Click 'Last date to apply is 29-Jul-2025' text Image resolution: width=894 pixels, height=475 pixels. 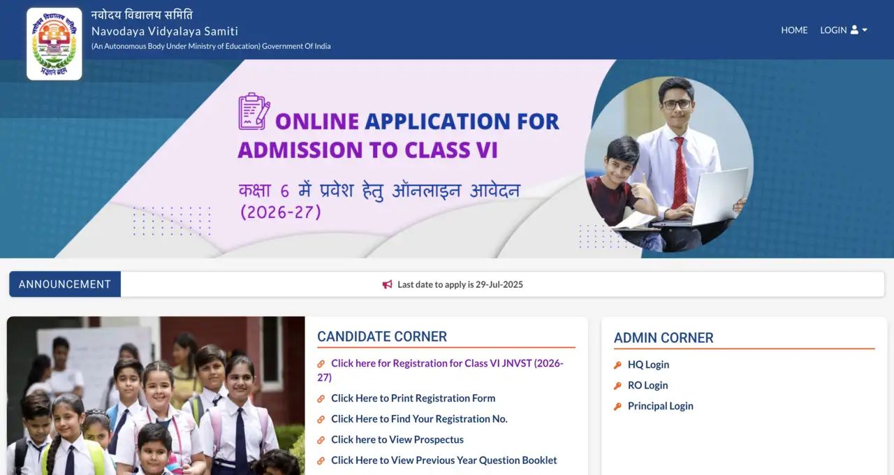[x=460, y=284]
